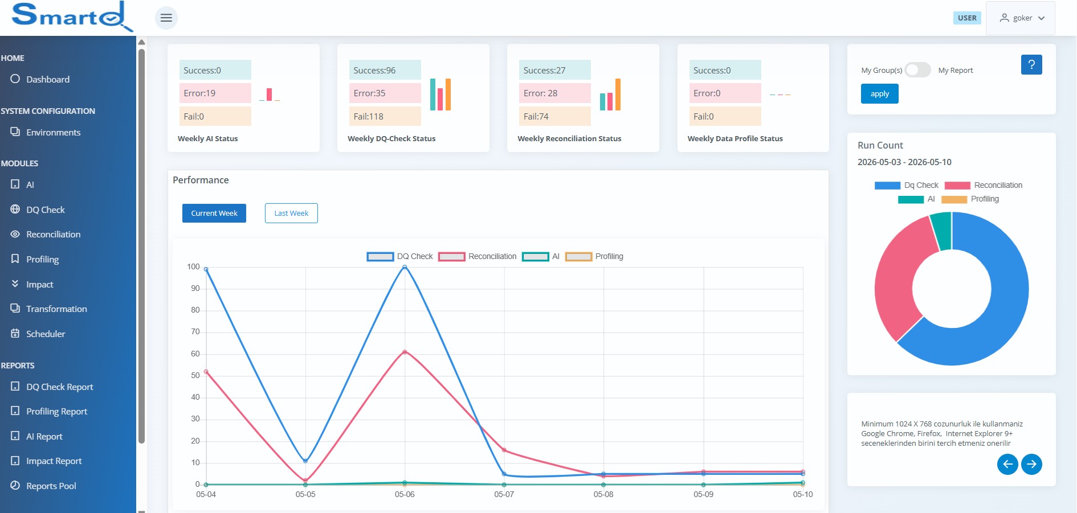Click the "Error: 28" status box
This screenshot has height=513, width=1077.
(555, 93)
